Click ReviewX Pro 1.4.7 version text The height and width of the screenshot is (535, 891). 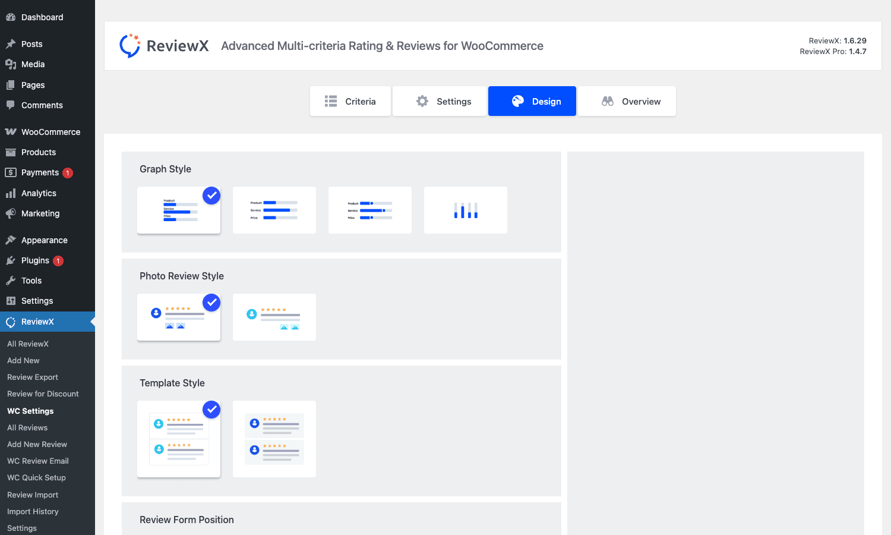coord(833,52)
